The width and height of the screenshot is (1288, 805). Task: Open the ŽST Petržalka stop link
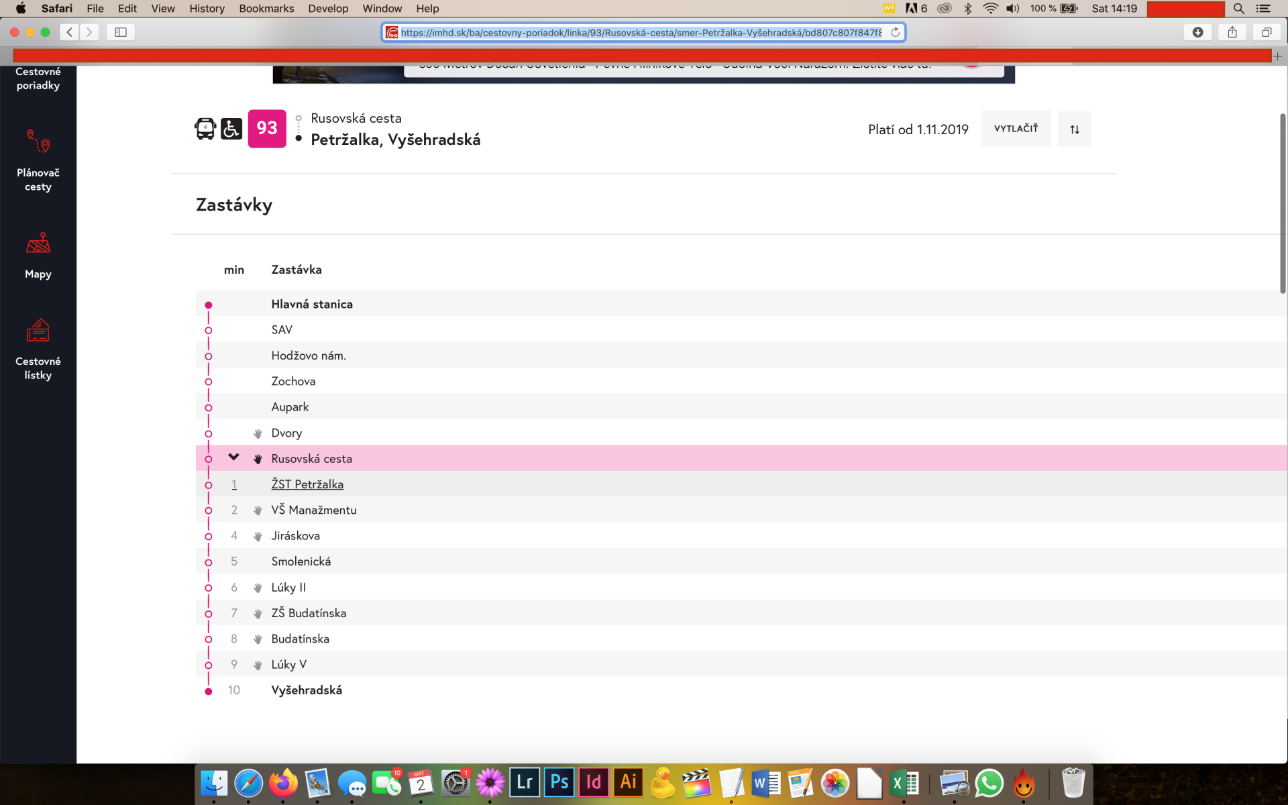[307, 484]
